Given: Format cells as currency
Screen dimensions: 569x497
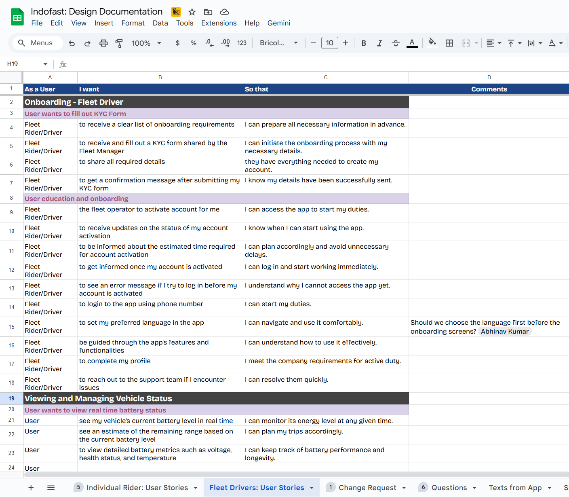Looking at the screenshot, I should point(177,43).
